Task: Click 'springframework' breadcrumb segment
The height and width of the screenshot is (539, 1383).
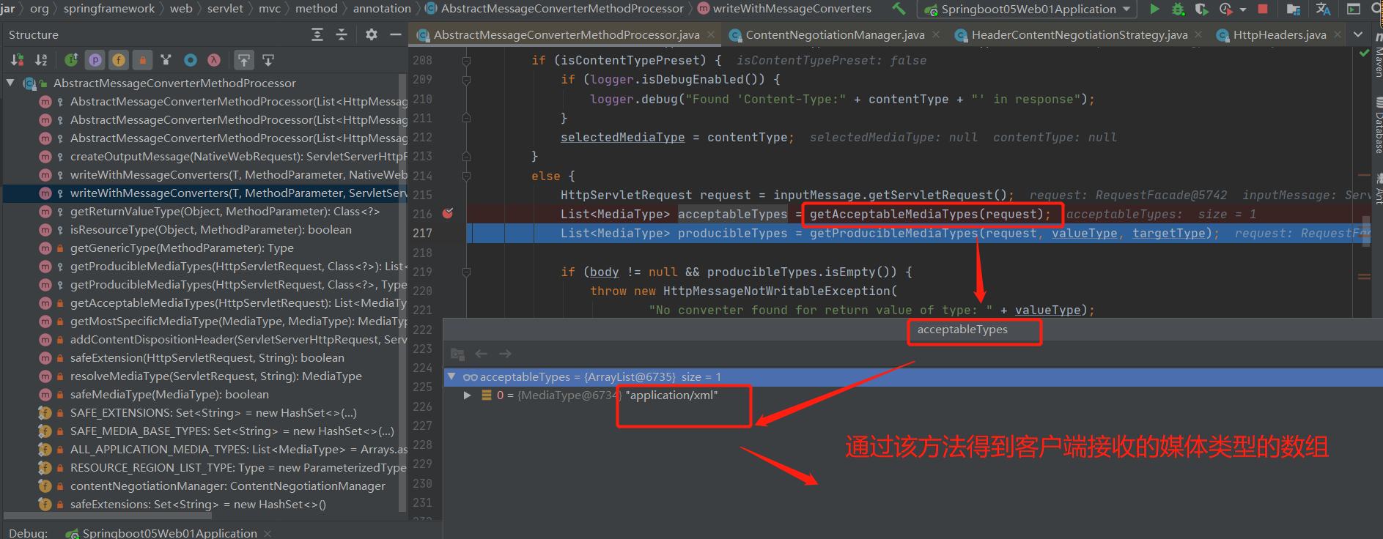Action: tap(108, 9)
